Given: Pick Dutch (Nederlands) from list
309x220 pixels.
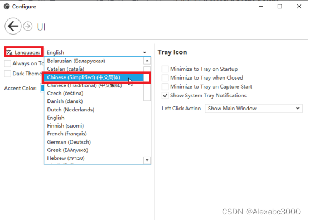Looking at the screenshot, I should (x=94, y=110).
